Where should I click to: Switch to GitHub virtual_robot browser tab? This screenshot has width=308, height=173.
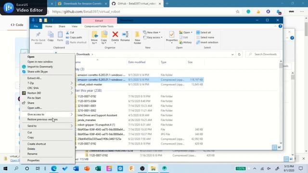[136, 3]
